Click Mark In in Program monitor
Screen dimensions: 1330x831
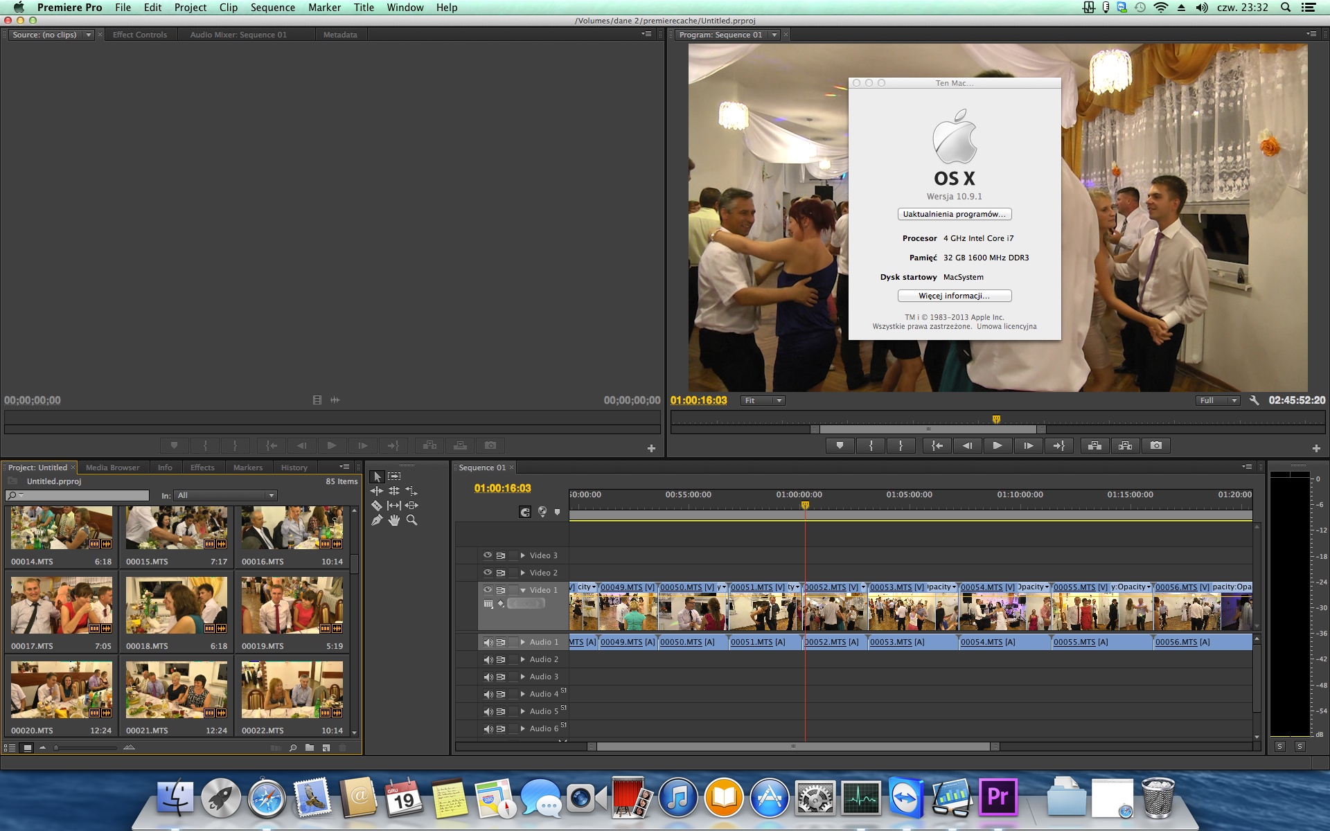coord(871,446)
